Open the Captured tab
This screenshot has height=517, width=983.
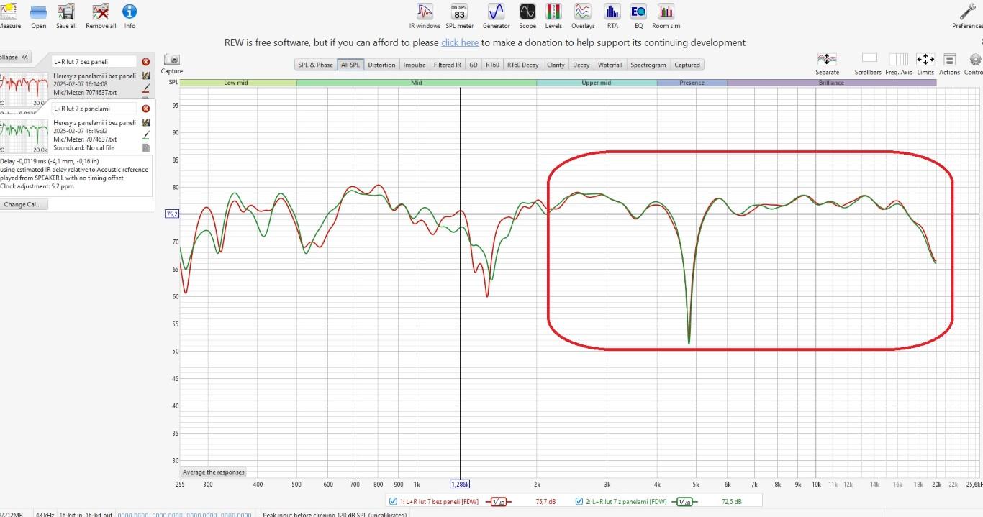687,65
